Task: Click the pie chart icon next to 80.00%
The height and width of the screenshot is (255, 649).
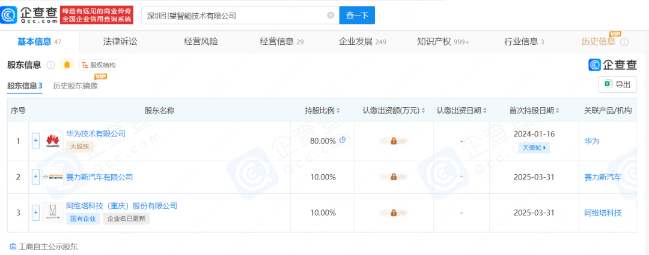Action: (343, 140)
